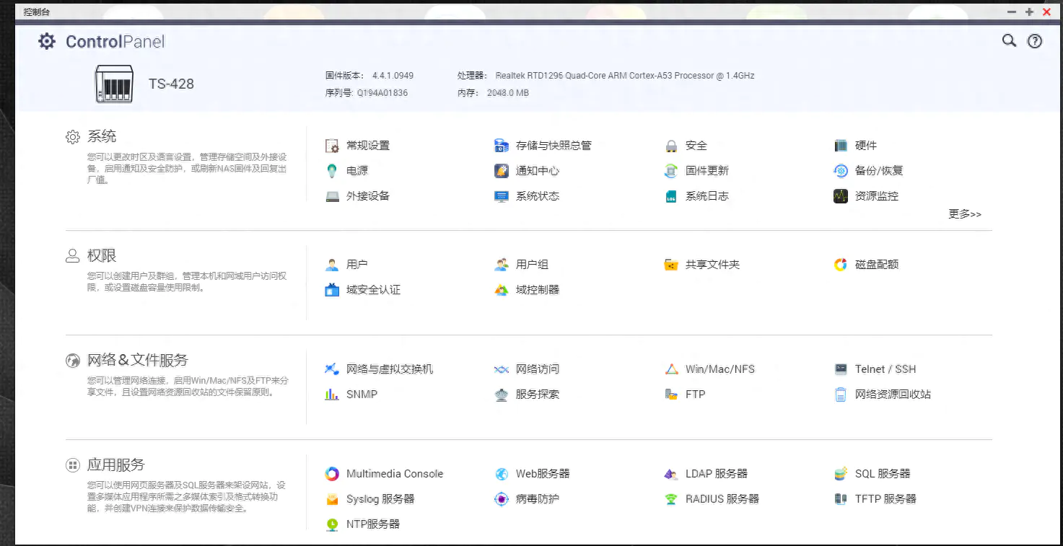The height and width of the screenshot is (546, 1063).
Task: Open the help question mark icon
Action: pos(1035,41)
